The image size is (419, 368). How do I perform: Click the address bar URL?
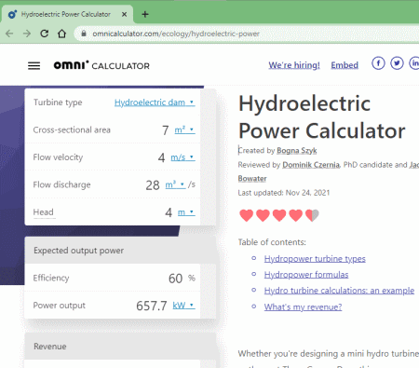[x=176, y=34]
